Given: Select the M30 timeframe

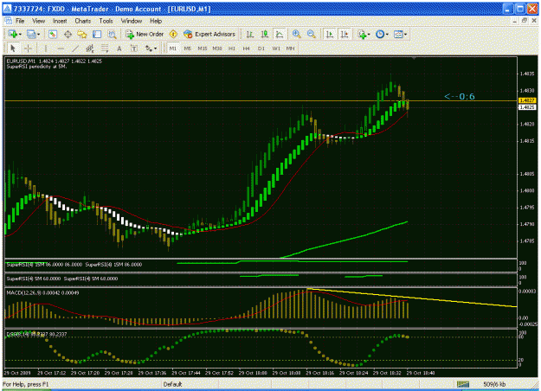Looking at the screenshot, I should (x=217, y=48).
